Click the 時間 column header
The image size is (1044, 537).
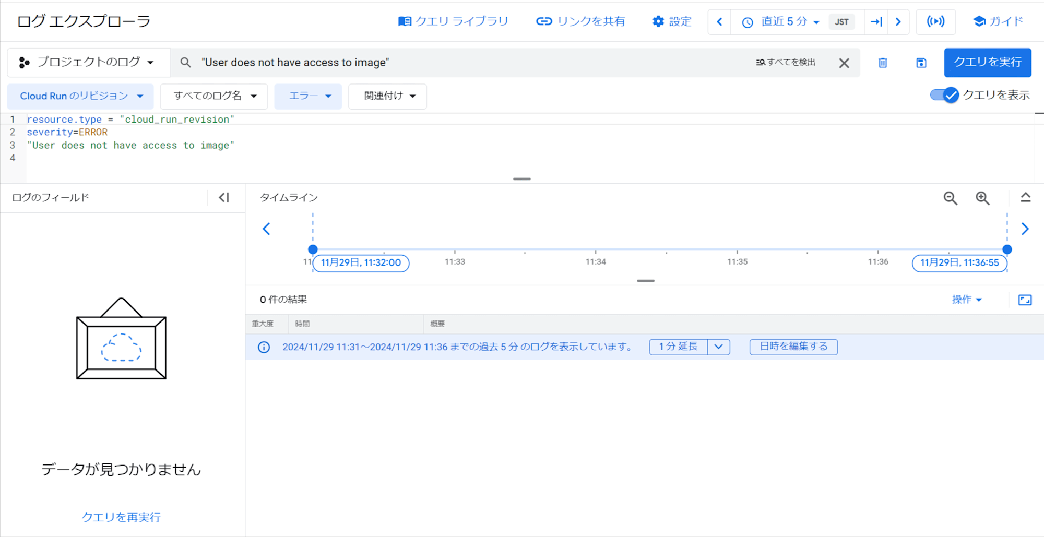(302, 324)
